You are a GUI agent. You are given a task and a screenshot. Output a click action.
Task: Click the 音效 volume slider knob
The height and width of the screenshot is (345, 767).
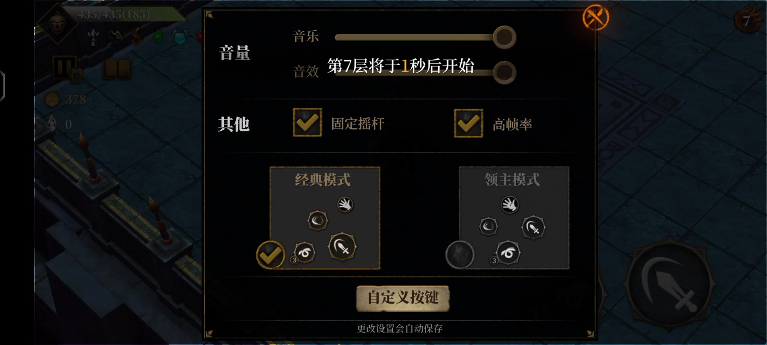point(504,72)
